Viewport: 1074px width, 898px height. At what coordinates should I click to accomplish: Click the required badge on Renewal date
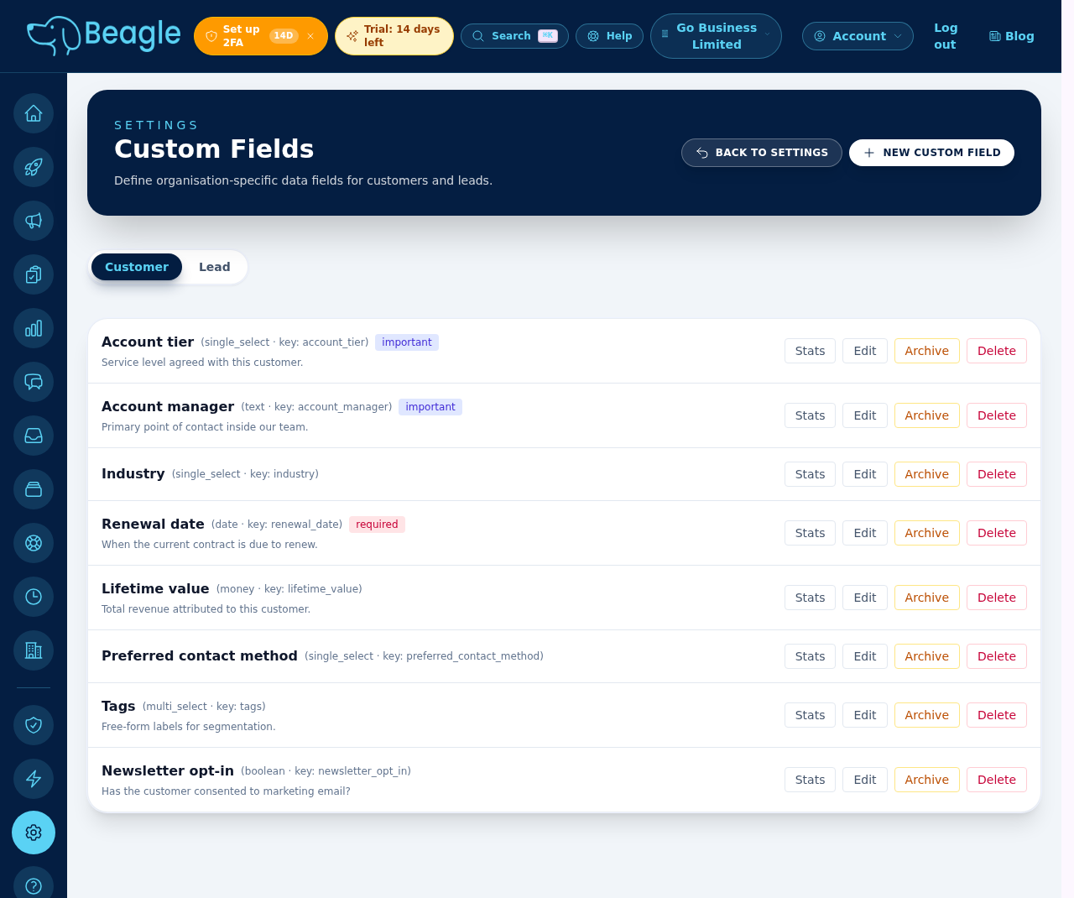coord(377,525)
